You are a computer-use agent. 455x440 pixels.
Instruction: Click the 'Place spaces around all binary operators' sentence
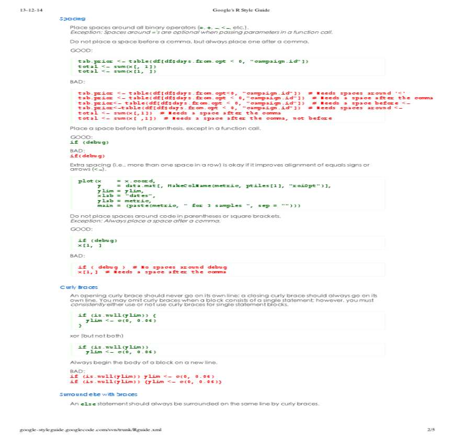159,27
